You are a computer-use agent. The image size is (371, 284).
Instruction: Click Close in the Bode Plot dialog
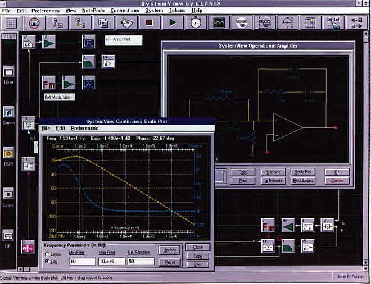(198, 247)
